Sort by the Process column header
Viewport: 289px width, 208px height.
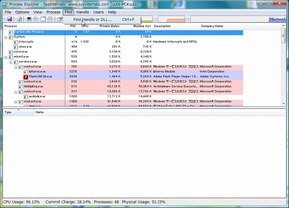pyautogui.click(x=34, y=26)
